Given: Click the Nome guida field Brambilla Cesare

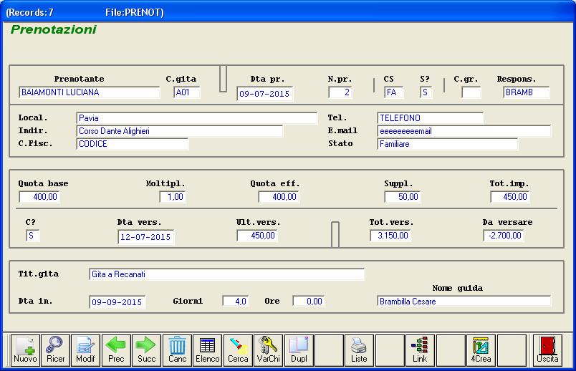Looking at the screenshot, I should coord(464,302).
